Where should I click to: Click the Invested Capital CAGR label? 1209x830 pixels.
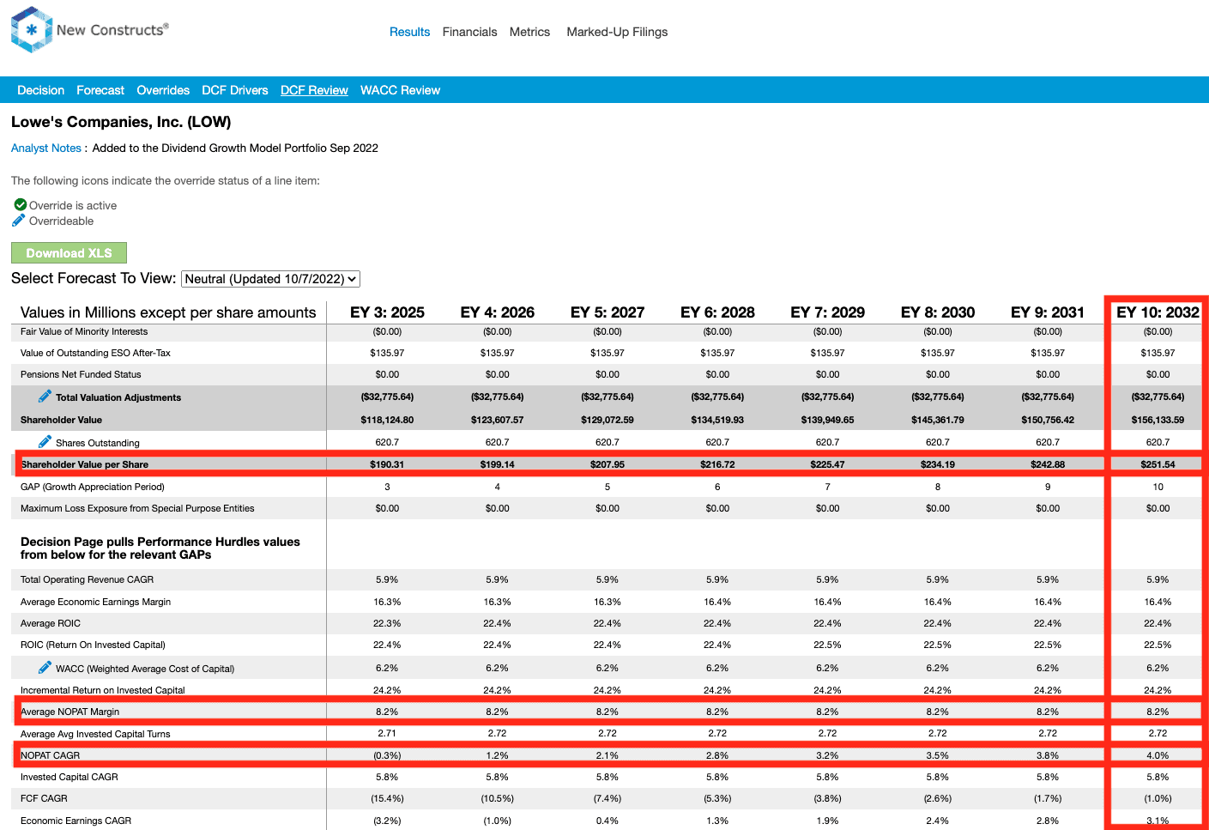[x=70, y=777]
